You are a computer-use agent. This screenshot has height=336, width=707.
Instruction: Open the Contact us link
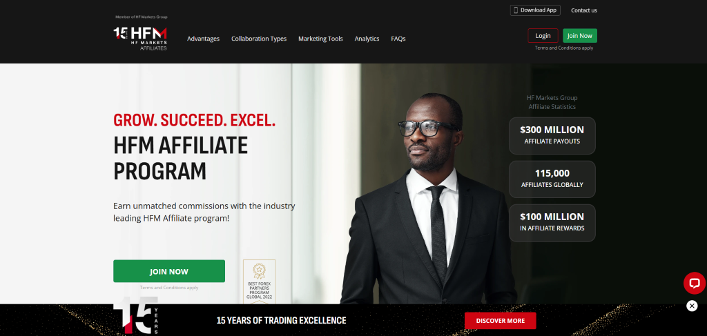coord(584,10)
